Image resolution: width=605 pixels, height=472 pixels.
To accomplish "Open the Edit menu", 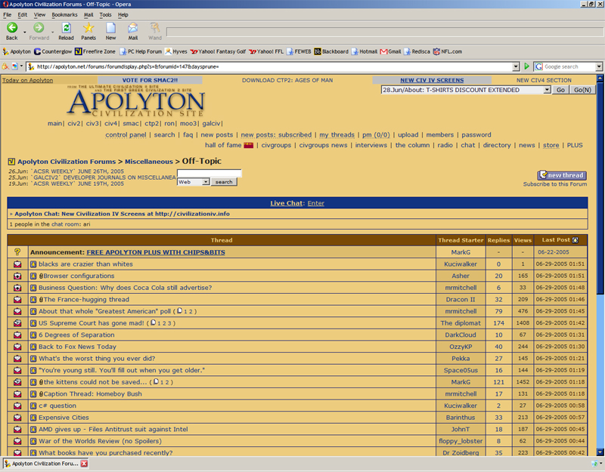I will tap(23, 14).
